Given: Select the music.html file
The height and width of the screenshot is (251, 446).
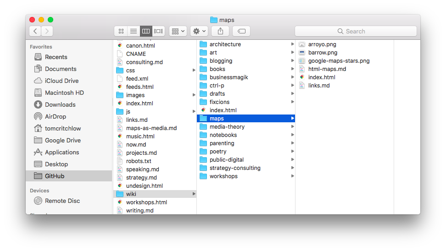Looking at the screenshot, I should coord(155,136).
